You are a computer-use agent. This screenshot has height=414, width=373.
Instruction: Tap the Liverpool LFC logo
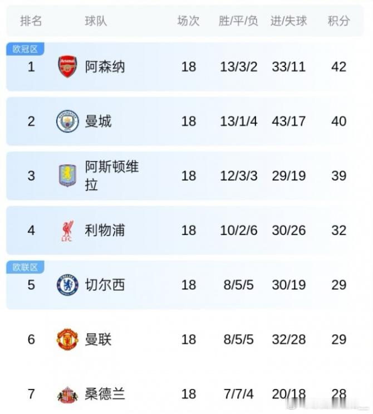point(67,231)
